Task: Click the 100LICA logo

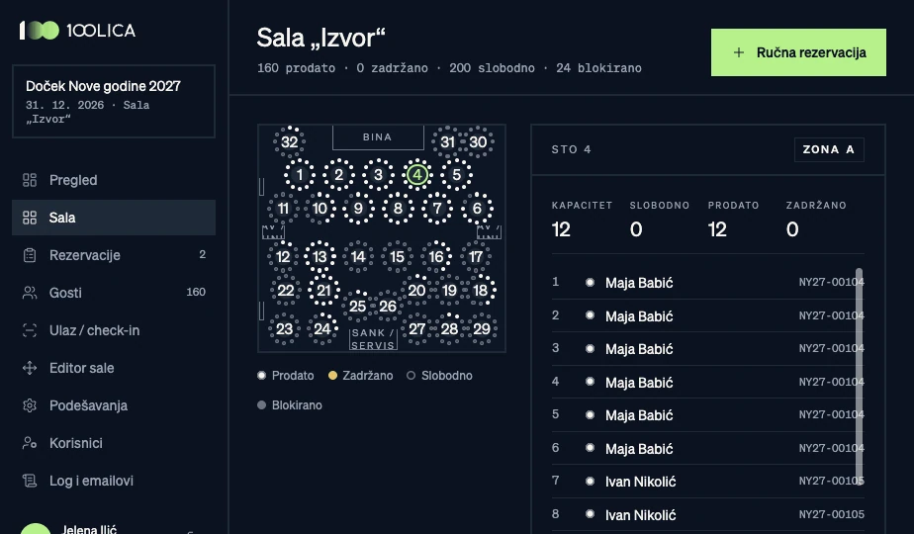Action: tap(77, 31)
